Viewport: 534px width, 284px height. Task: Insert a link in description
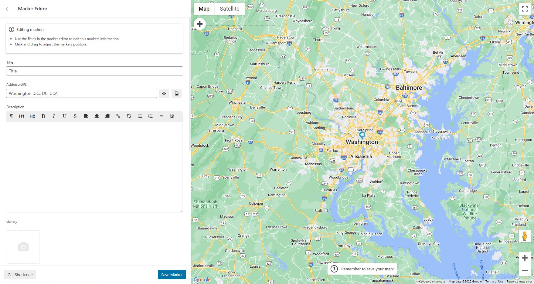[x=118, y=116]
